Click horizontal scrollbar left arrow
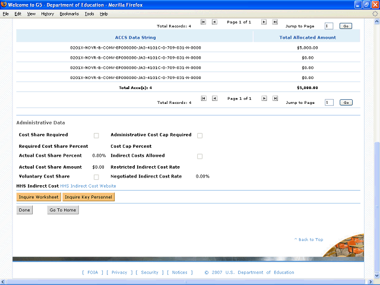 coord(2,282)
